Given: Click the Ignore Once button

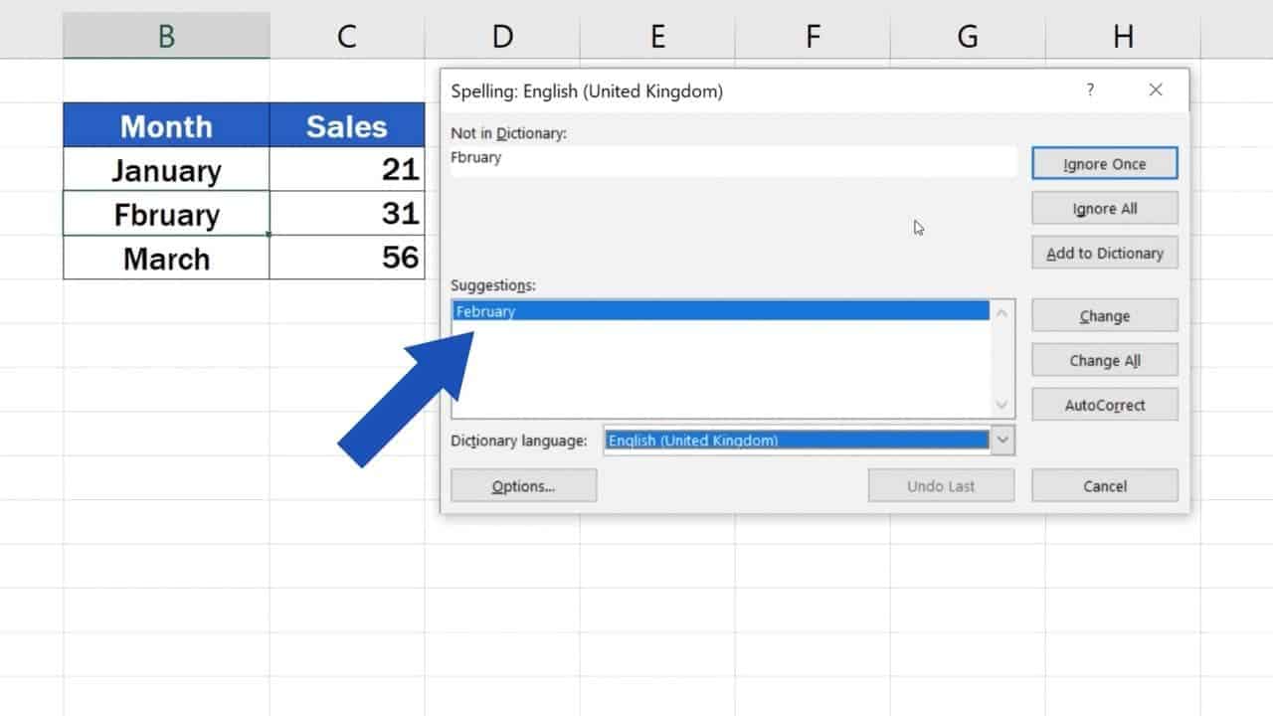Looking at the screenshot, I should (x=1104, y=163).
